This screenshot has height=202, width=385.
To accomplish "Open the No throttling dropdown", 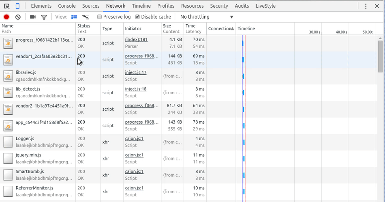I will [x=207, y=17].
